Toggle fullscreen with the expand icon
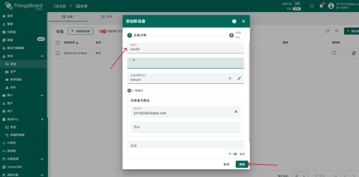This screenshot has height=177, width=359. click(x=312, y=6)
